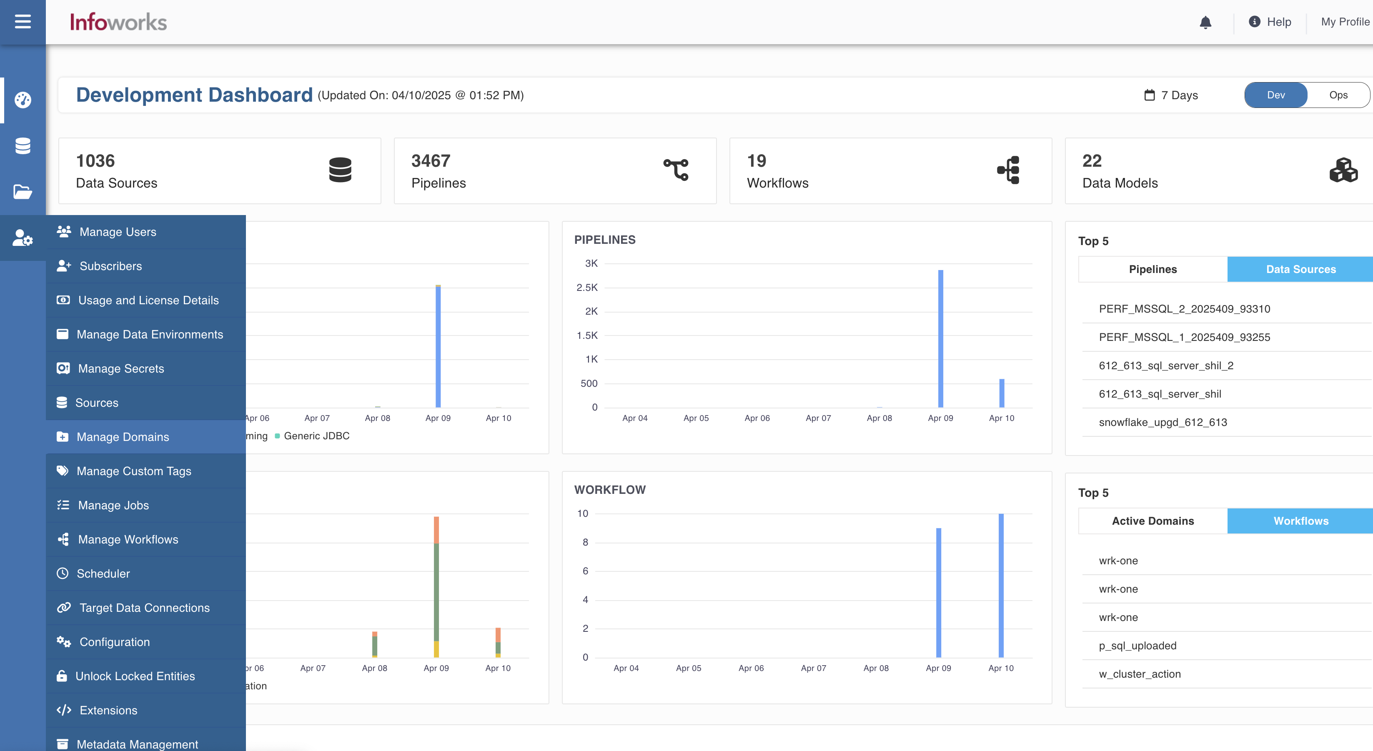This screenshot has height=751, width=1373.
Task: Open the Sources menu item
Action: [x=145, y=403]
